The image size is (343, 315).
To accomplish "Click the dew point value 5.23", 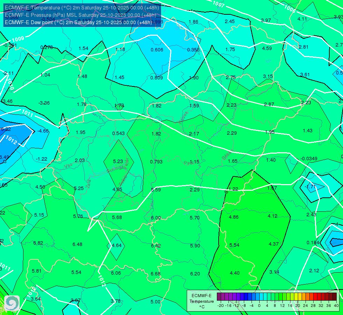I will (118, 161).
